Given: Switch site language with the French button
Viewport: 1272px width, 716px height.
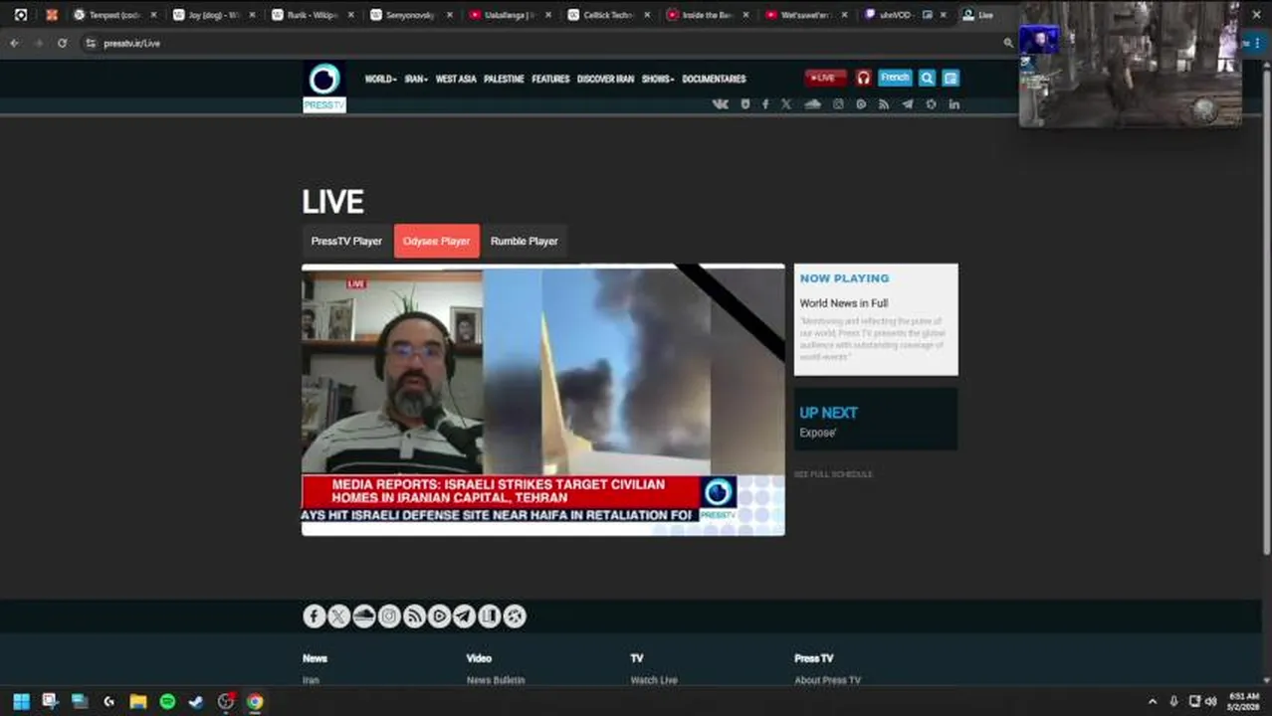Looking at the screenshot, I should click(895, 78).
